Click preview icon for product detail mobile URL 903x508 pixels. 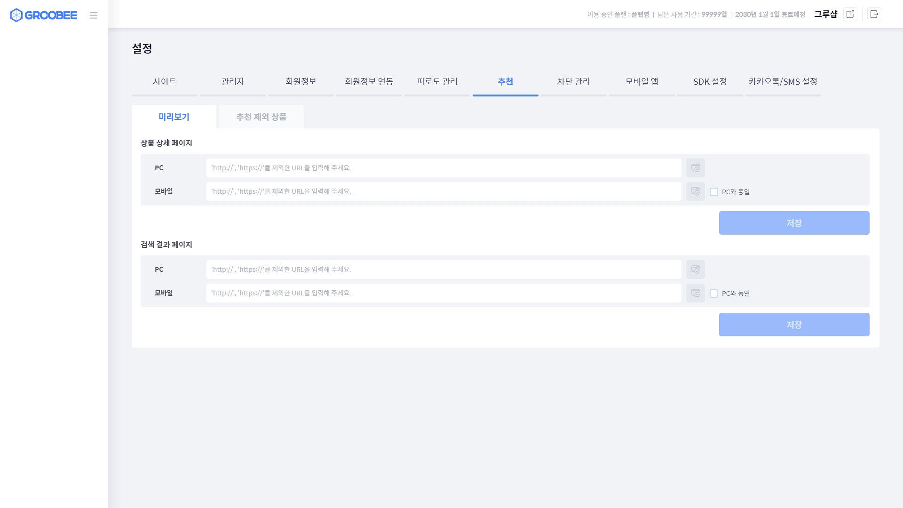(695, 191)
